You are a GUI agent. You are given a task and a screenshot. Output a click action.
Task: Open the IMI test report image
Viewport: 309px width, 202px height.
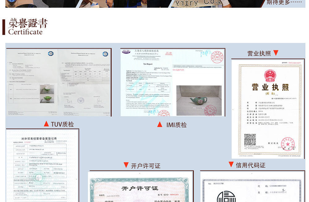(173, 82)
